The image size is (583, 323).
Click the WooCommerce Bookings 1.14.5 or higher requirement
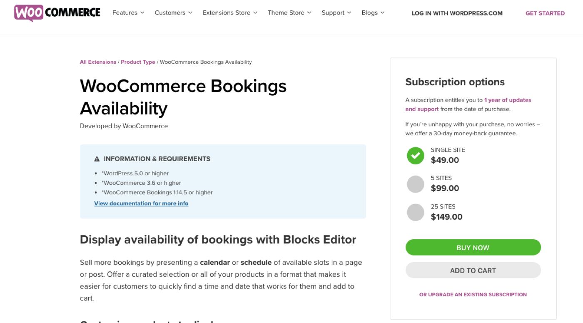tap(157, 193)
